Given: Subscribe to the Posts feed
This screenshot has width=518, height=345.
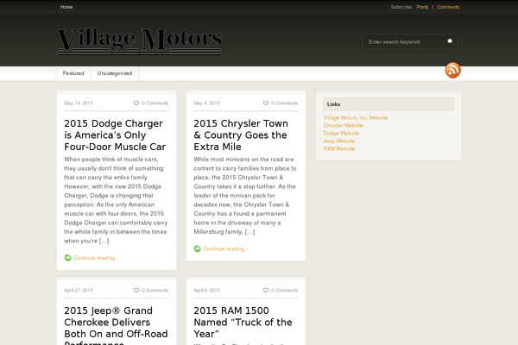Looking at the screenshot, I should [x=422, y=7].
